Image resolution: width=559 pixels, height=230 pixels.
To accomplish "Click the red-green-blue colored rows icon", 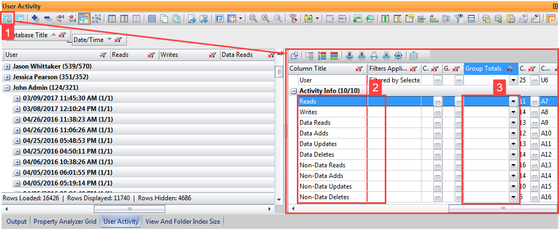I will [334, 55].
